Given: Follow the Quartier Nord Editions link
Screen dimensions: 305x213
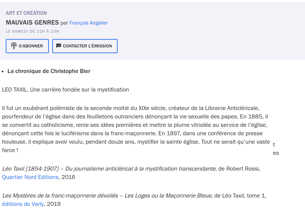Looking at the screenshot, I should (x=30, y=177).
